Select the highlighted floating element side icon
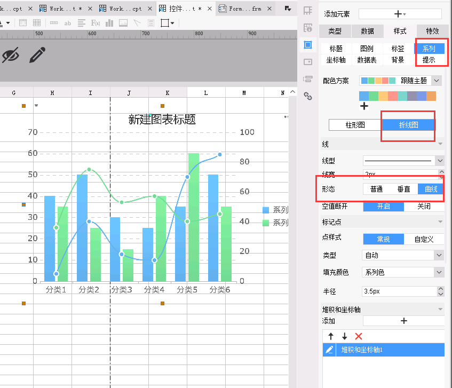Image resolution: width=452 pixels, height=388 pixels. (x=307, y=45)
